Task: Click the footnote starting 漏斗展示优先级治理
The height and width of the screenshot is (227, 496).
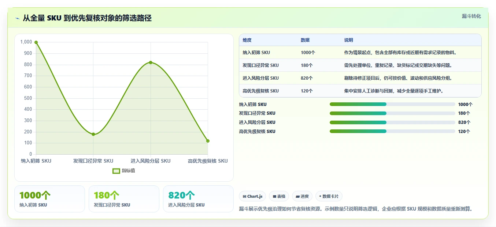Action: (356, 209)
